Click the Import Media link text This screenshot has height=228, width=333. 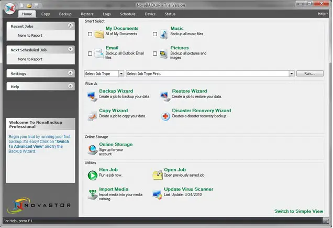[x=114, y=189]
